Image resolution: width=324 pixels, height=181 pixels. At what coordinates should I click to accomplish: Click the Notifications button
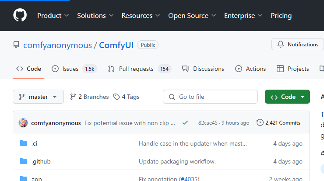click(298, 44)
